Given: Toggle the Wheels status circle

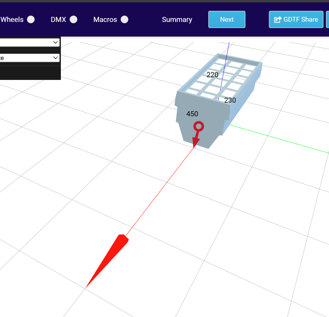Looking at the screenshot, I should 31,19.
